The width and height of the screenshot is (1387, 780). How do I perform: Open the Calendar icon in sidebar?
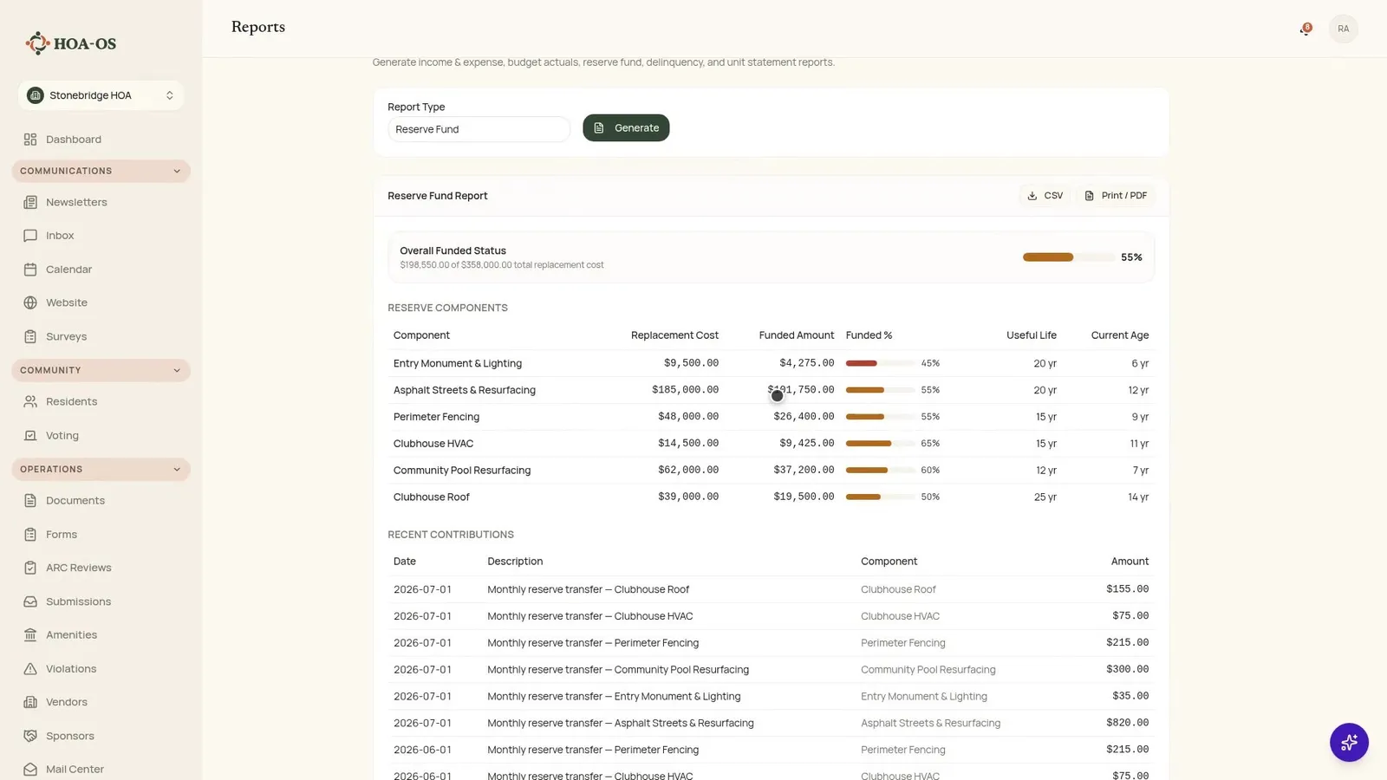[30, 270]
